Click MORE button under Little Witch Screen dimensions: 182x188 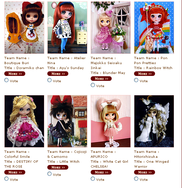tap(58, 167)
